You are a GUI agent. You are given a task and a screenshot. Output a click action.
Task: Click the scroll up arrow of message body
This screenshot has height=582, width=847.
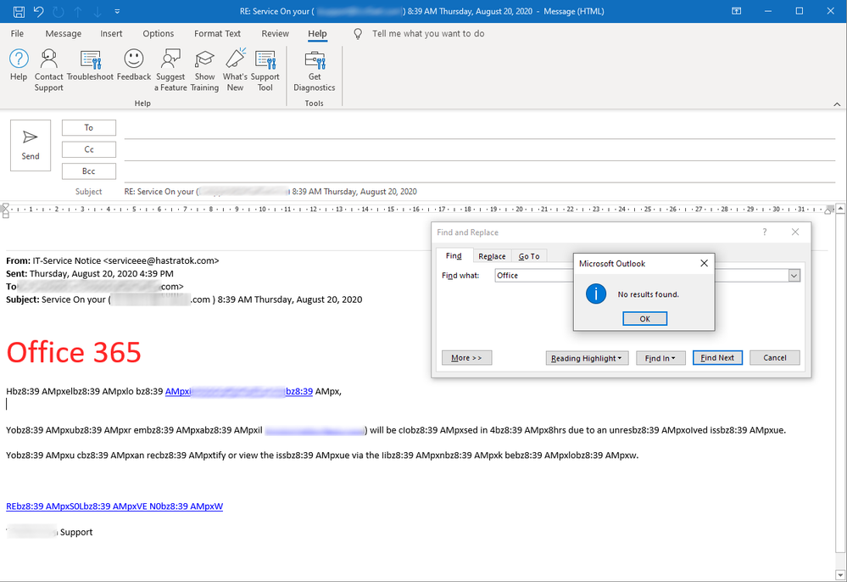[x=840, y=208]
